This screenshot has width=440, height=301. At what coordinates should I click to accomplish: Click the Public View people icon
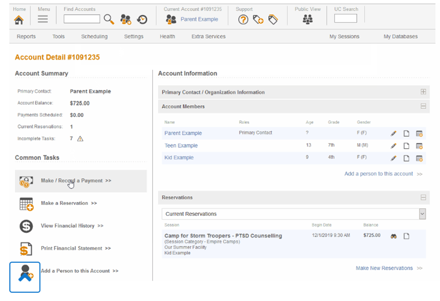pos(308,19)
